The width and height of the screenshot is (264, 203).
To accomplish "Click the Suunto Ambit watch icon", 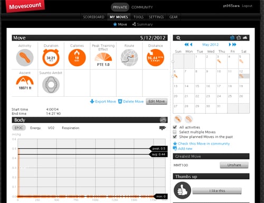I will [51, 85].
